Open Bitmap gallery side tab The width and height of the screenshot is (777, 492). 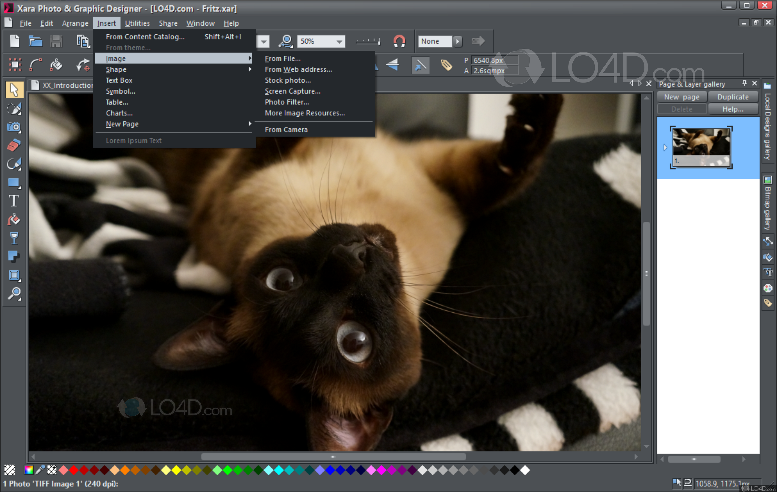point(767,203)
